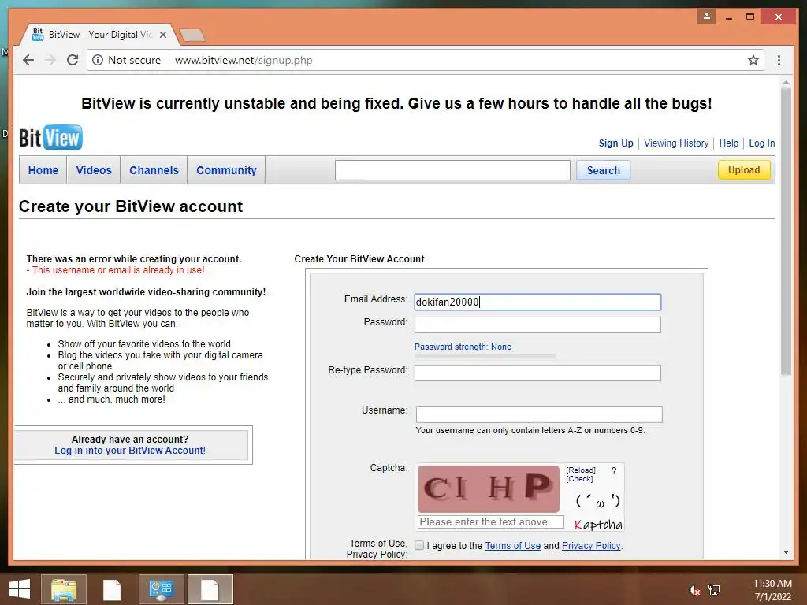Click the Create your BitView account heading
This screenshot has height=605, width=807.
[131, 206]
